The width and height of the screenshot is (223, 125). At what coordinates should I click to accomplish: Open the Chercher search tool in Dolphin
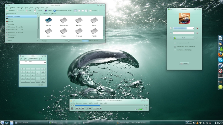38,10
